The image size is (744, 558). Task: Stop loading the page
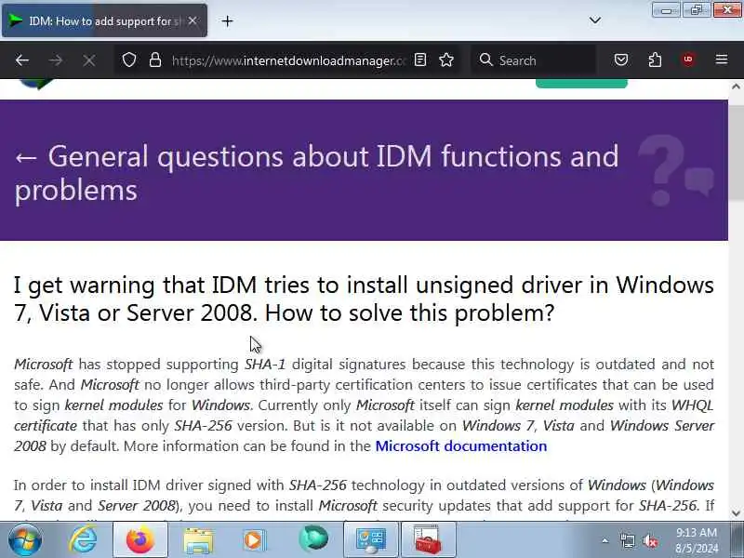pos(88,60)
